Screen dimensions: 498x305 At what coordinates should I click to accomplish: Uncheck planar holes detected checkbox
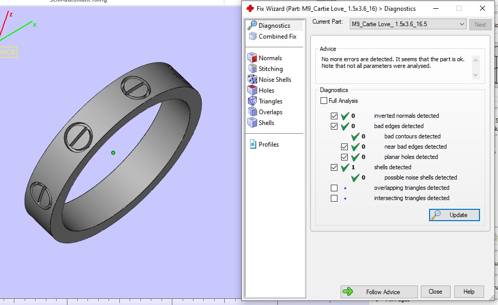click(344, 157)
